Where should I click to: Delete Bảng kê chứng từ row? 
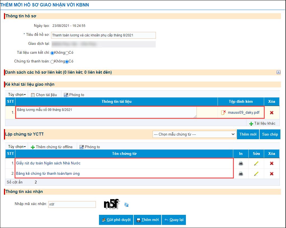tap(272, 174)
